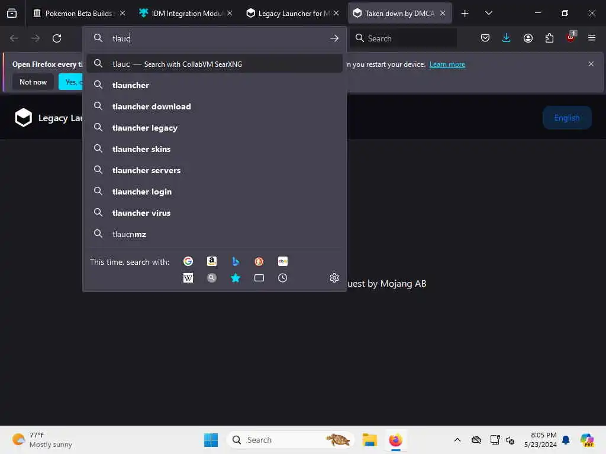Search this time with DuckDuckGo
Screen dimensions: 606x454
259,261
